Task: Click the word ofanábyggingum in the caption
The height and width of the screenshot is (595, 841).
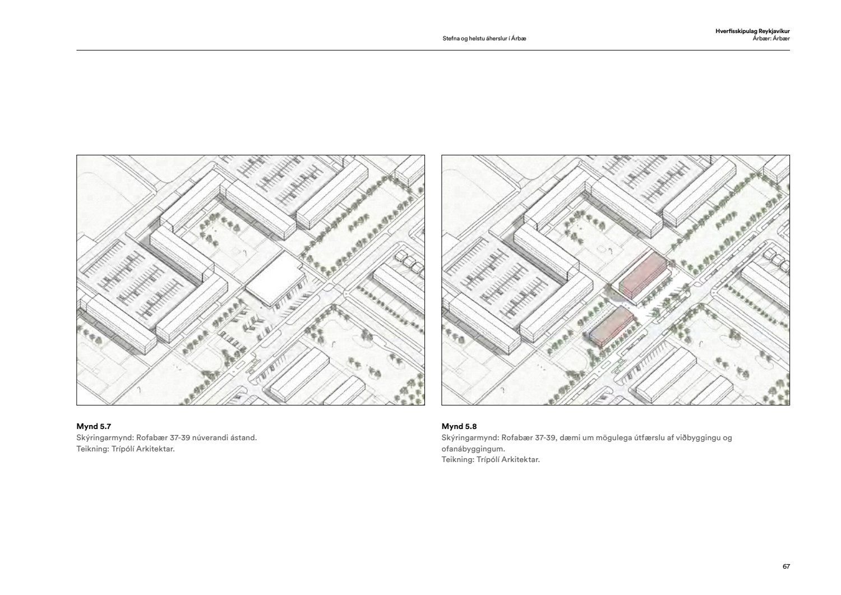Action: pos(473,449)
